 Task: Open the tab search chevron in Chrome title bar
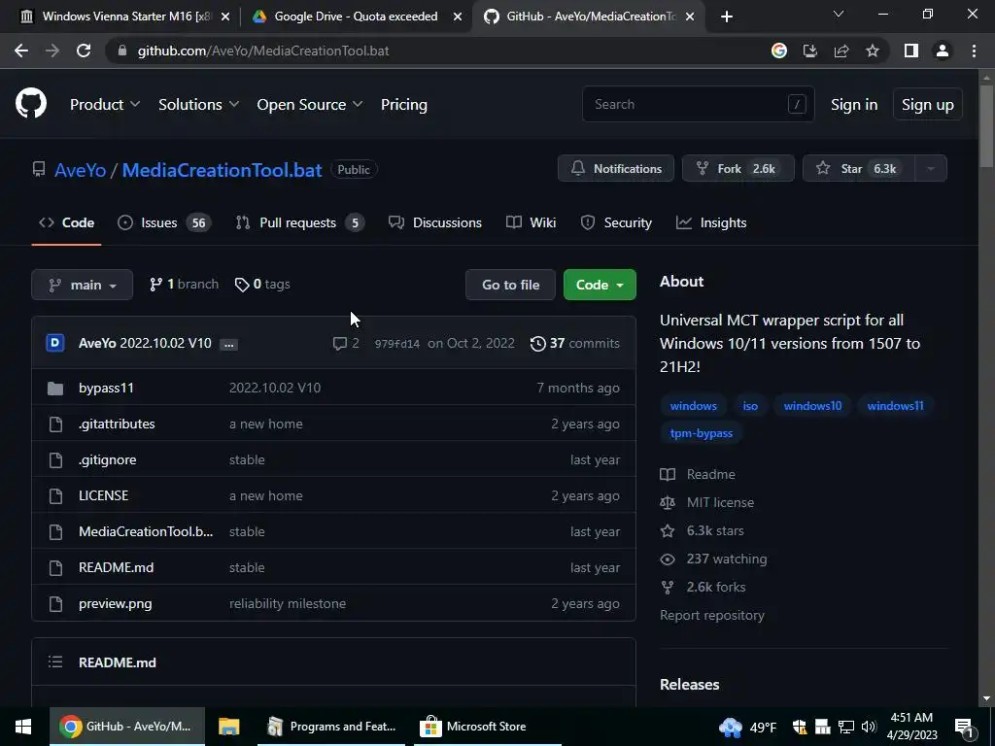coord(839,14)
